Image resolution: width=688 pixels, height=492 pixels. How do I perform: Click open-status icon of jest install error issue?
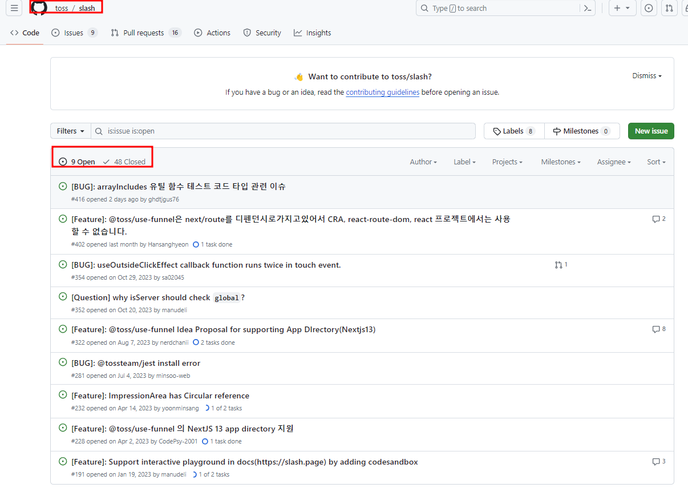(63, 362)
